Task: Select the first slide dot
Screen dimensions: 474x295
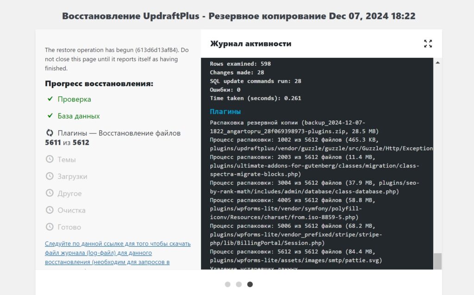Action: pos(228,284)
